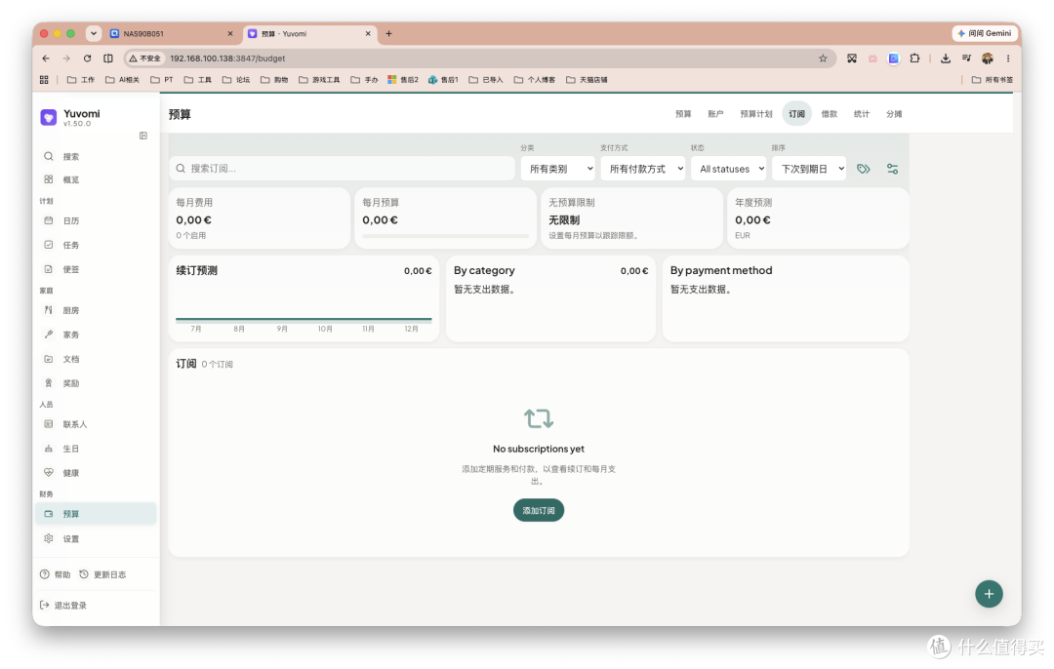
Task: Click the 每月预算 progress bar
Action: [445, 236]
